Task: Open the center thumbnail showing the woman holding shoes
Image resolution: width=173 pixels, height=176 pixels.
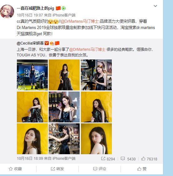Action: 64,107
